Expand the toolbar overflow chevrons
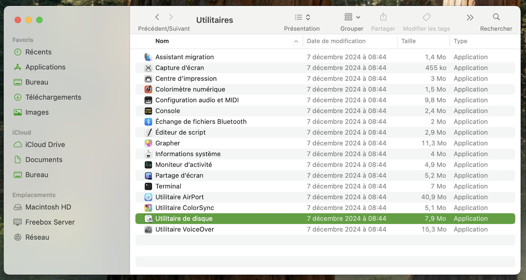The height and width of the screenshot is (280, 526). [470, 17]
